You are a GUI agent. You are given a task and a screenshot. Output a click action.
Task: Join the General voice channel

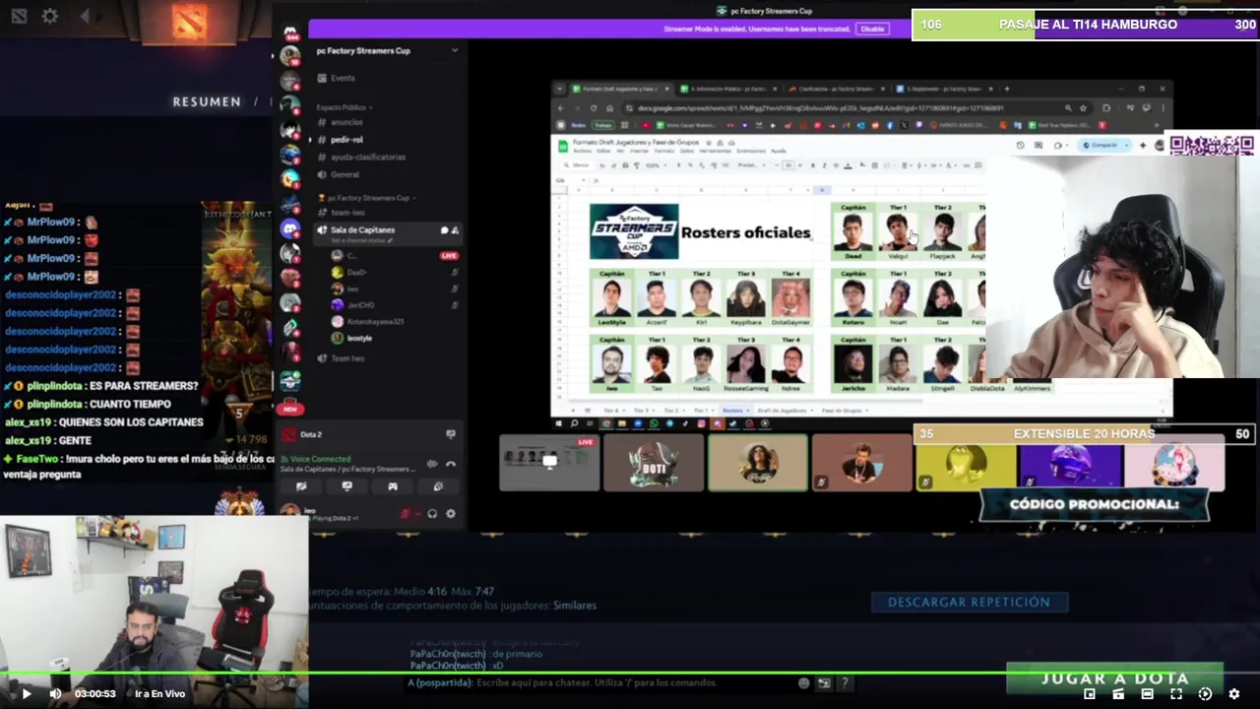coord(345,174)
